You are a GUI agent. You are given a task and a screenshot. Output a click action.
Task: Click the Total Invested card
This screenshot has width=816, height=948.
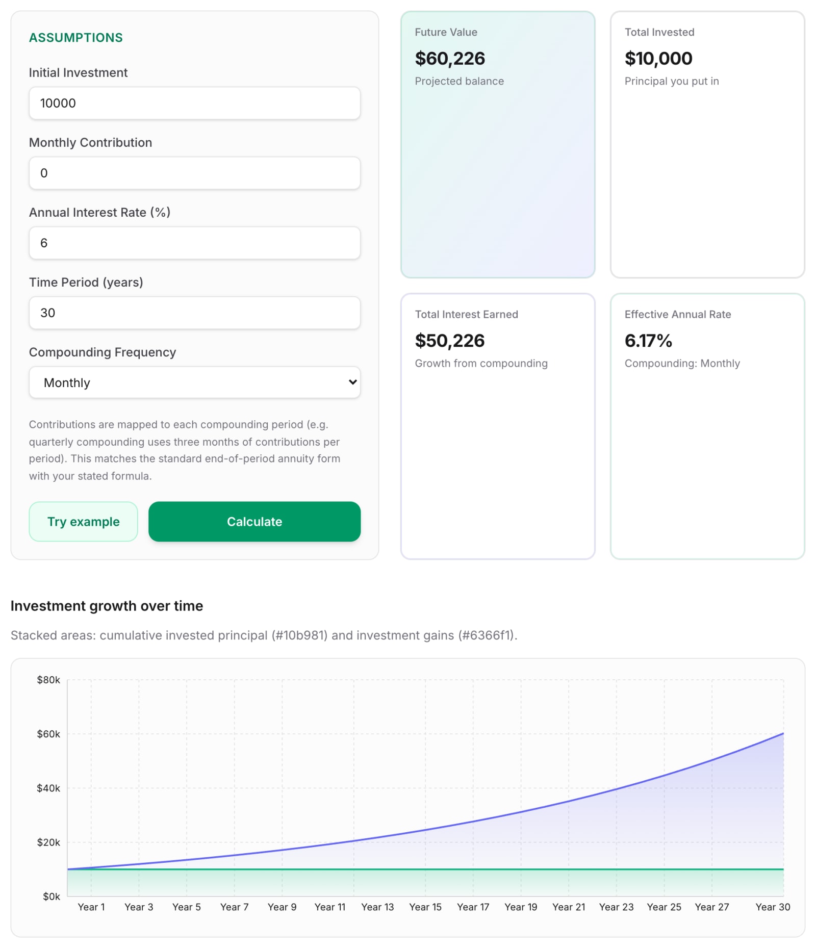pos(707,145)
